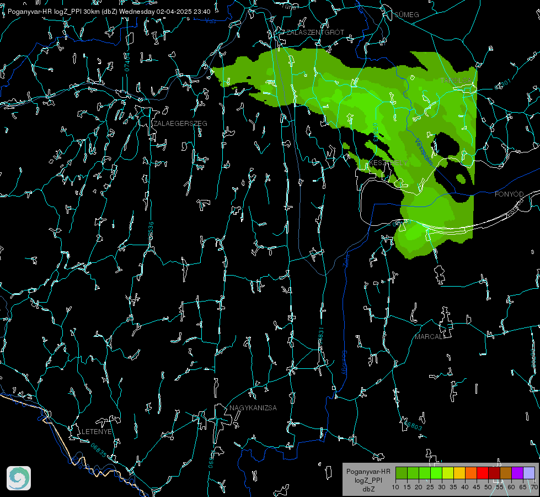Click the TAPOLCA city label
Image resolution: width=540 pixels, height=497 pixels.
456,80
